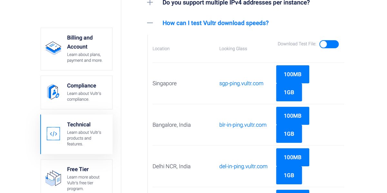The height and width of the screenshot is (193, 387).
Task: Open the Free Tier category
Action: [76, 176]
